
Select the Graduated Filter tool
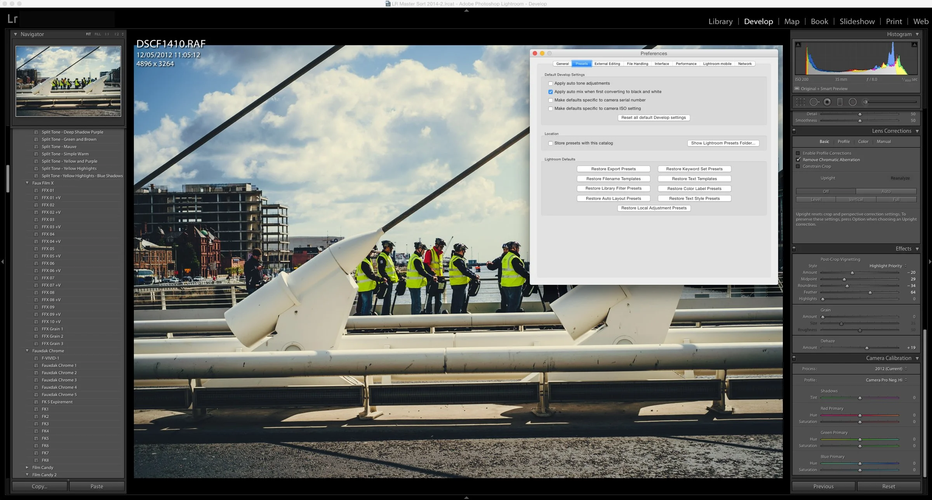(x=840, y=102)
